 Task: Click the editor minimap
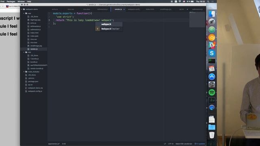coord(197,19)
